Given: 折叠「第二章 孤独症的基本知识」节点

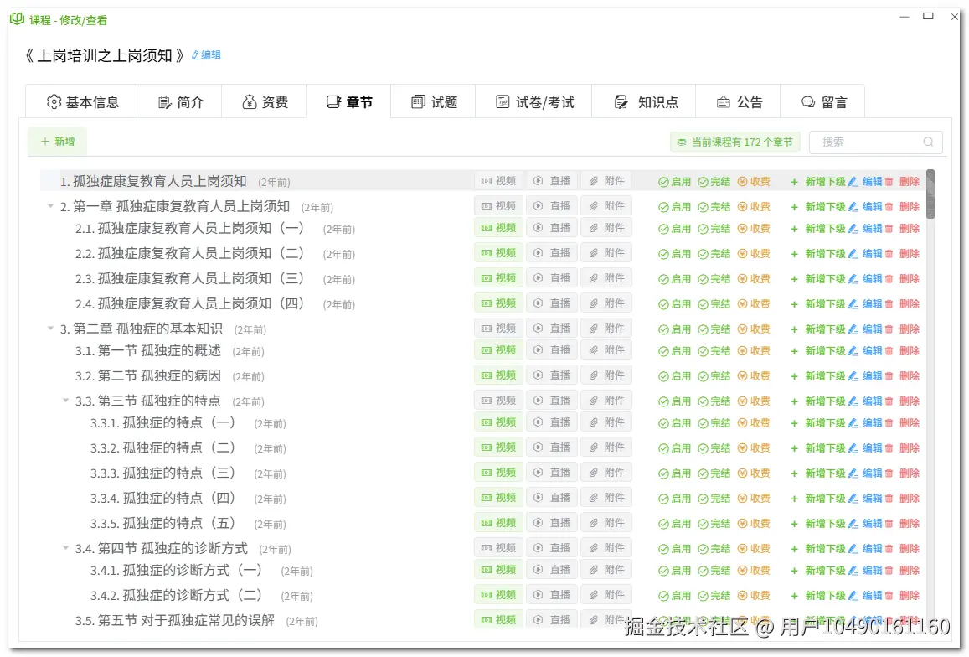Looking at the screenshot, I should (x=50, y=328).
